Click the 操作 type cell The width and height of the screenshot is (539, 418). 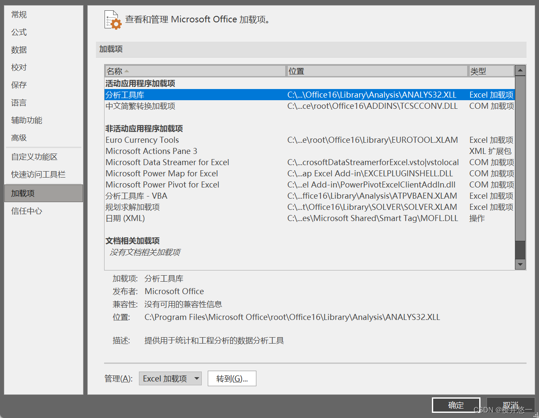477,218
